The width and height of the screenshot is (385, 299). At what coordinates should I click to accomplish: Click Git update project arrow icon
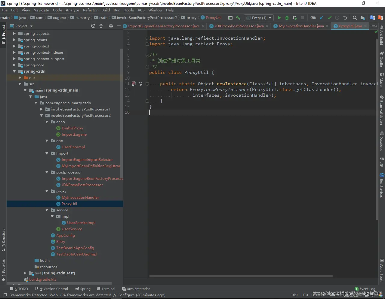click(322, 18)
